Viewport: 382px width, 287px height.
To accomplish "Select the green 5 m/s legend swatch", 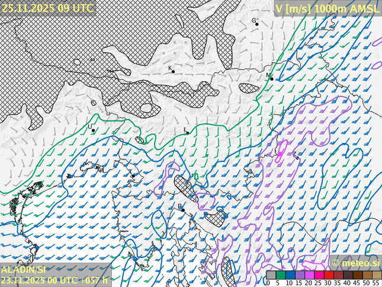I will coord(280,275).
